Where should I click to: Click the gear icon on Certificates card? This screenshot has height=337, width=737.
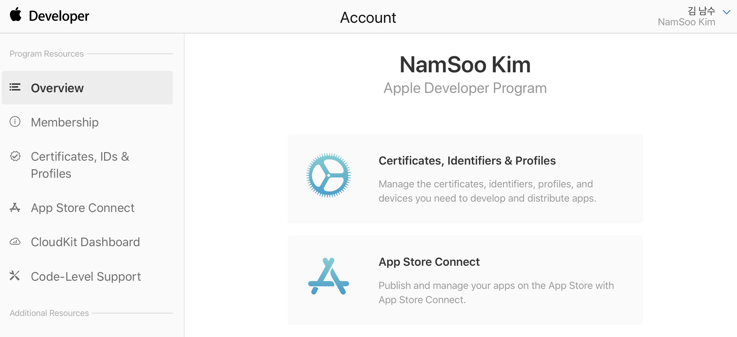(329, 175)
